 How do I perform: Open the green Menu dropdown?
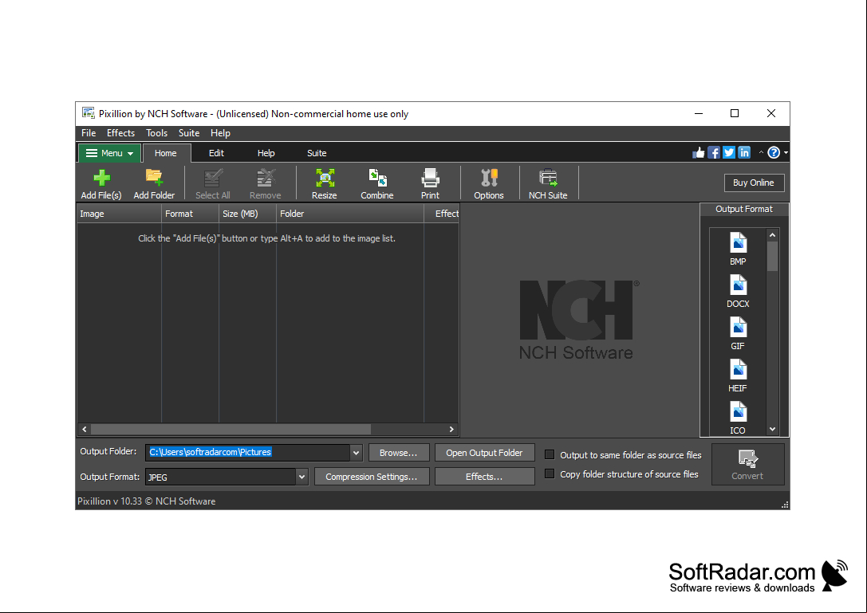coord(109,153)
